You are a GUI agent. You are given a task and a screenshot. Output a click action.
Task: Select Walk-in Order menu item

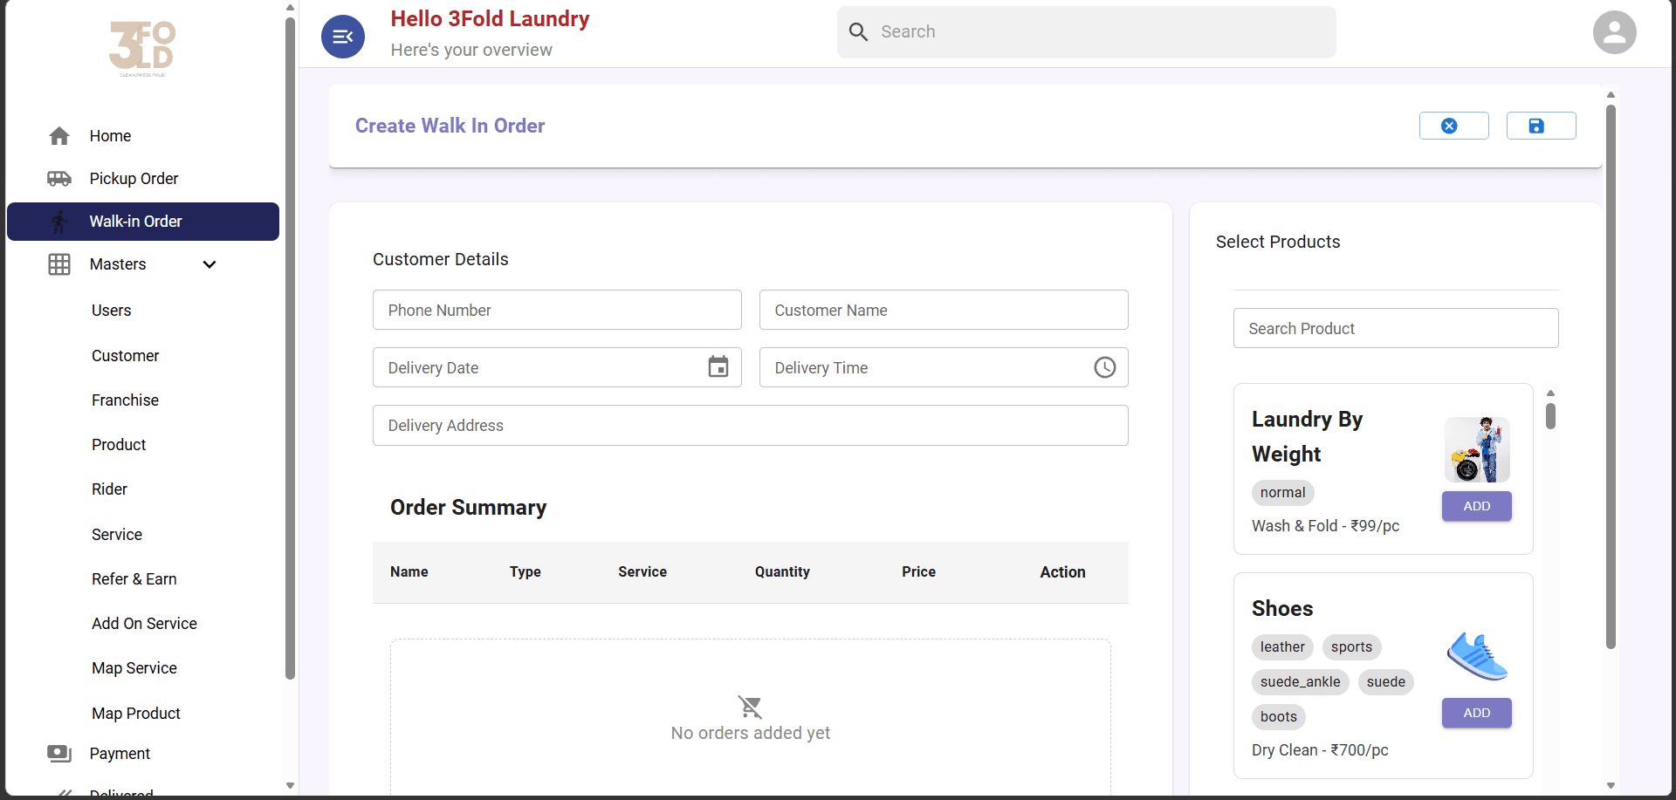143,222
